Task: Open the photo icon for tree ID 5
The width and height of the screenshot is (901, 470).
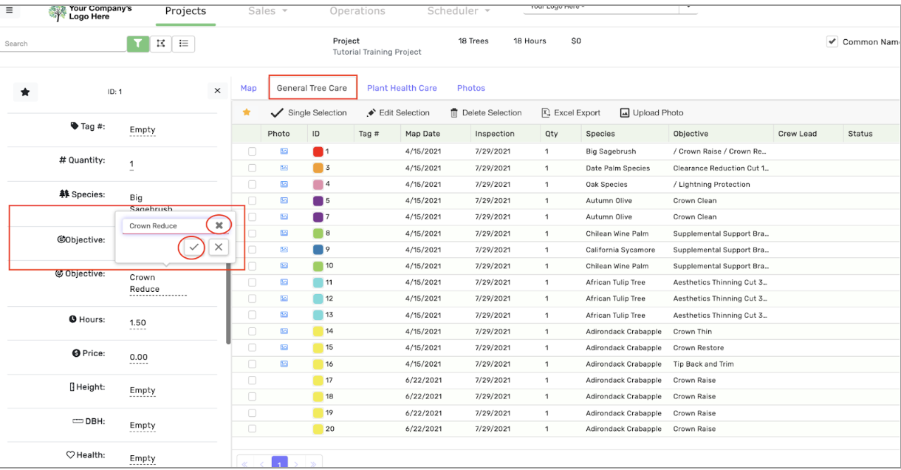Action: [284, 200]
